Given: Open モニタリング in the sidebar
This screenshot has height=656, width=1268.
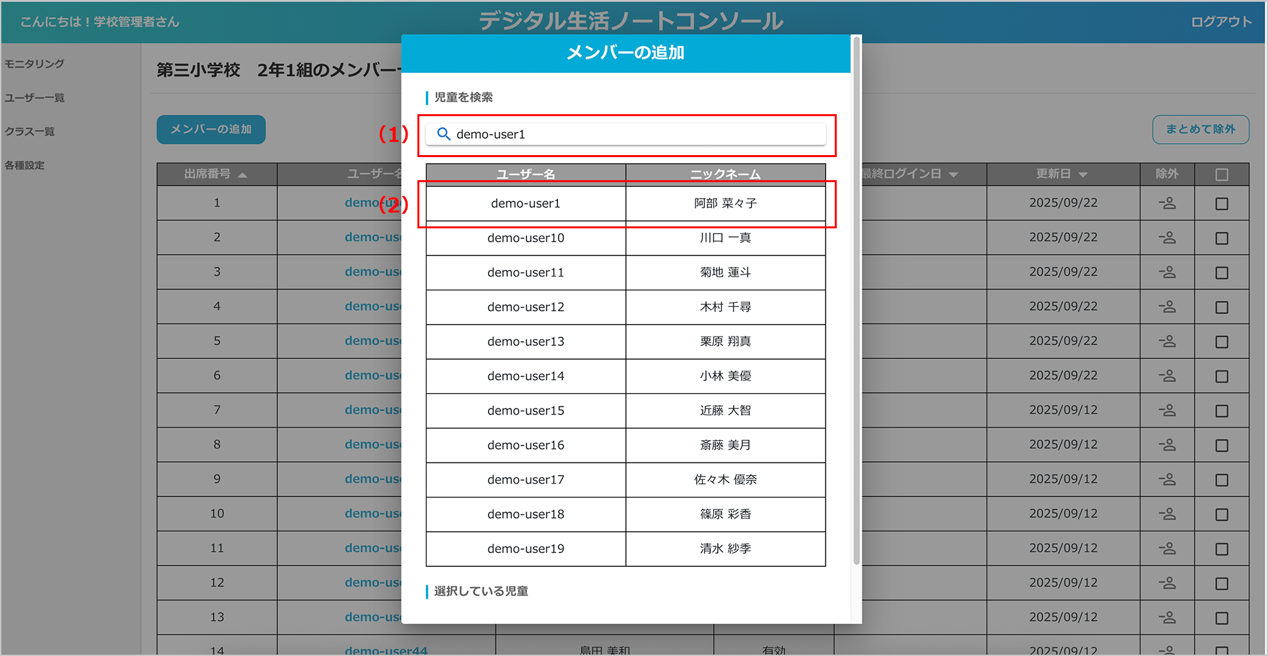Looking at the screenshot, I should coord(34,64).
